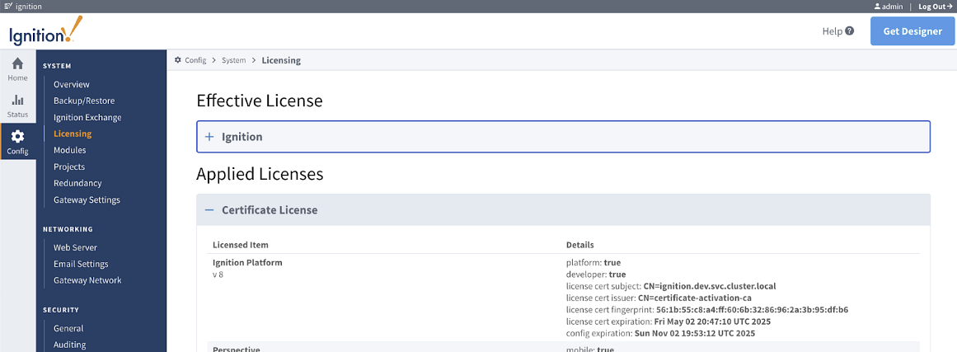This screenshot has height=352, width=957.
Task: Click the ignition icon in top bar
Action: tap(7, 6)
